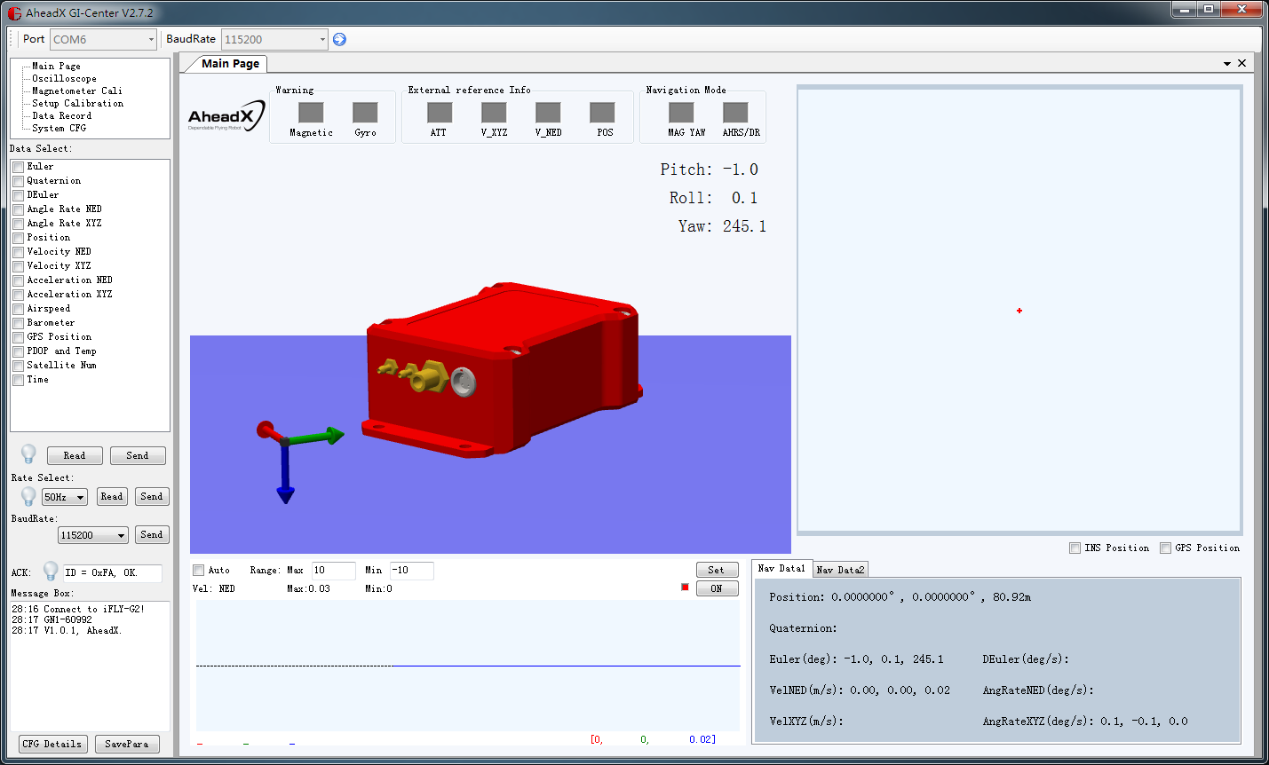Click the Set range button
The image size is (1269, 765).
(x=717, y=571)
